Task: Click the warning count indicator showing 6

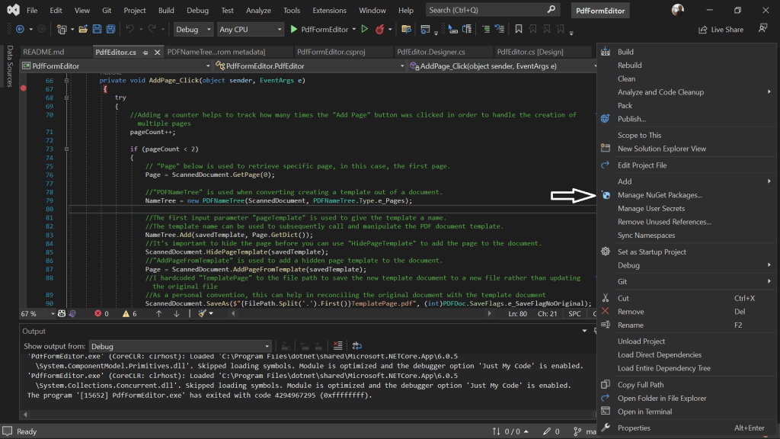Action: [x=129, y=313]
